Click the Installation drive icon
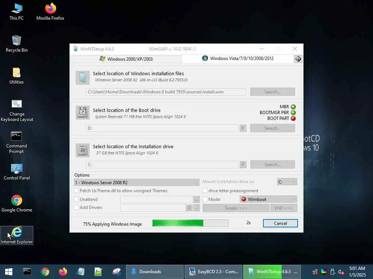 pyautogui.click(x=83, y=150)
